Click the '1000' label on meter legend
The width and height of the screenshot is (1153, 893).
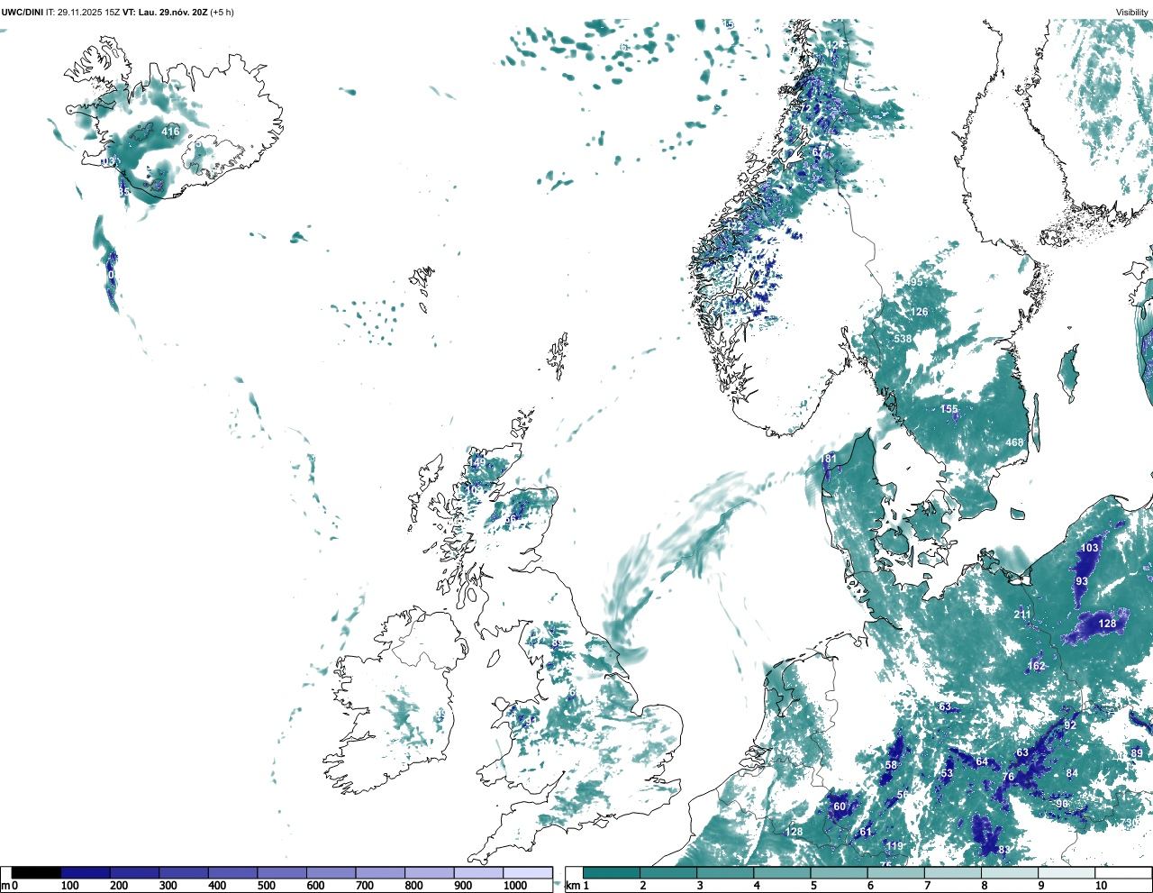click(x=515, y=886)
